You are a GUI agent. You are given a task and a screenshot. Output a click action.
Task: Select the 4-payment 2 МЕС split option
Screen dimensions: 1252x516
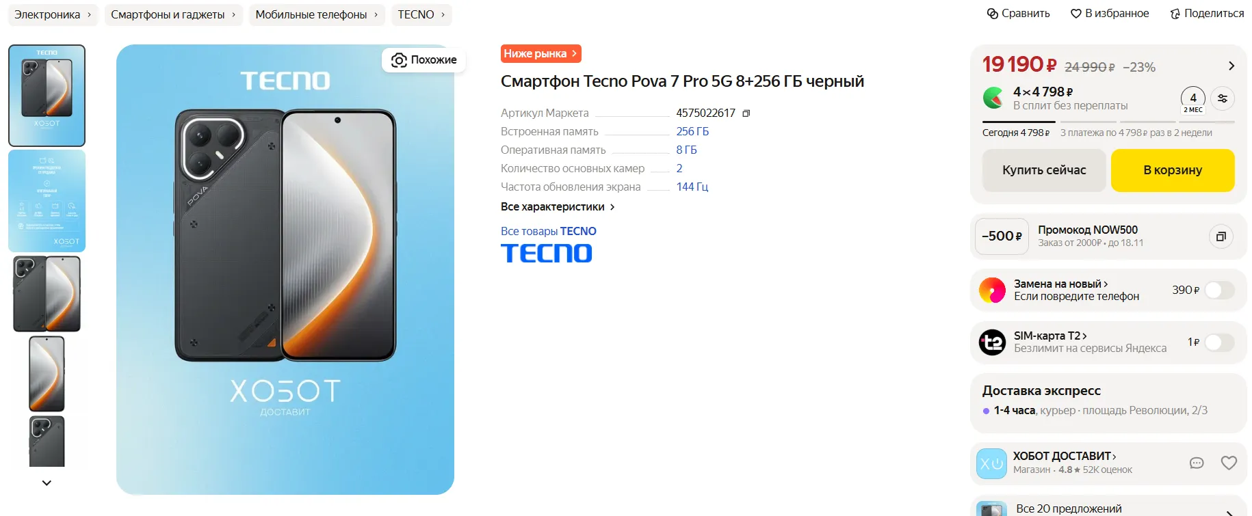click(1193, 100)
